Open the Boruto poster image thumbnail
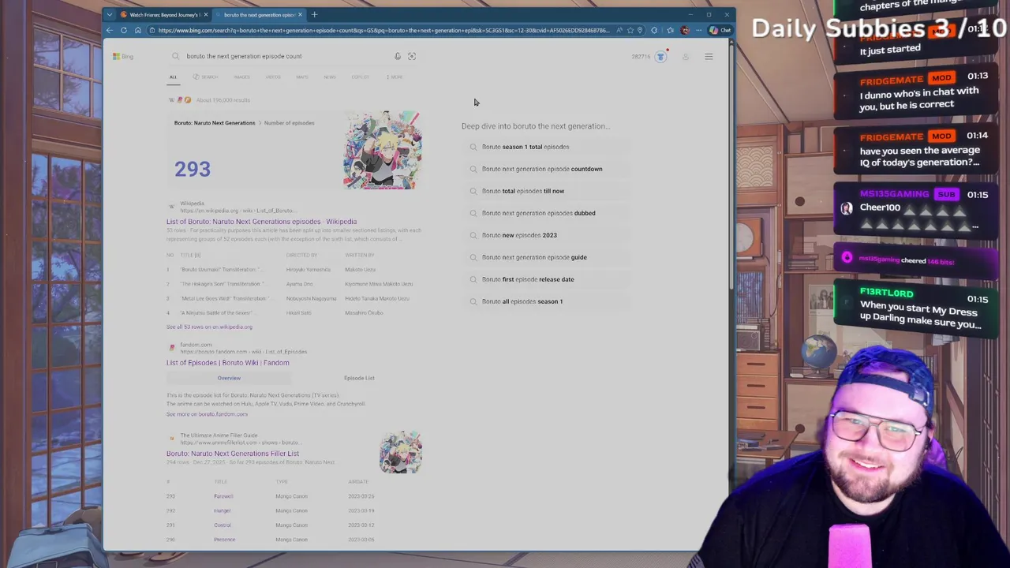 [x=383, y=150]
